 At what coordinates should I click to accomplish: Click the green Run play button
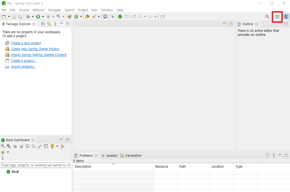click(38, 17)
